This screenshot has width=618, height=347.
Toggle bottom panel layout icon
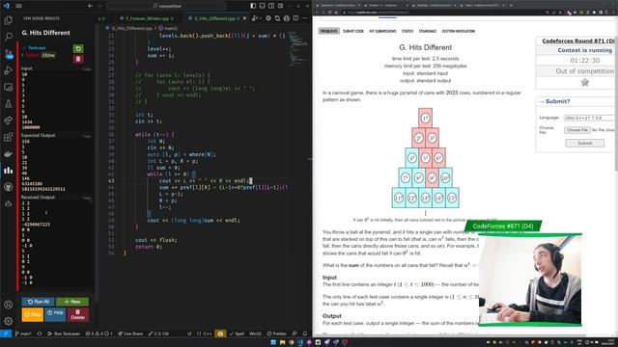tap(262, 6)
